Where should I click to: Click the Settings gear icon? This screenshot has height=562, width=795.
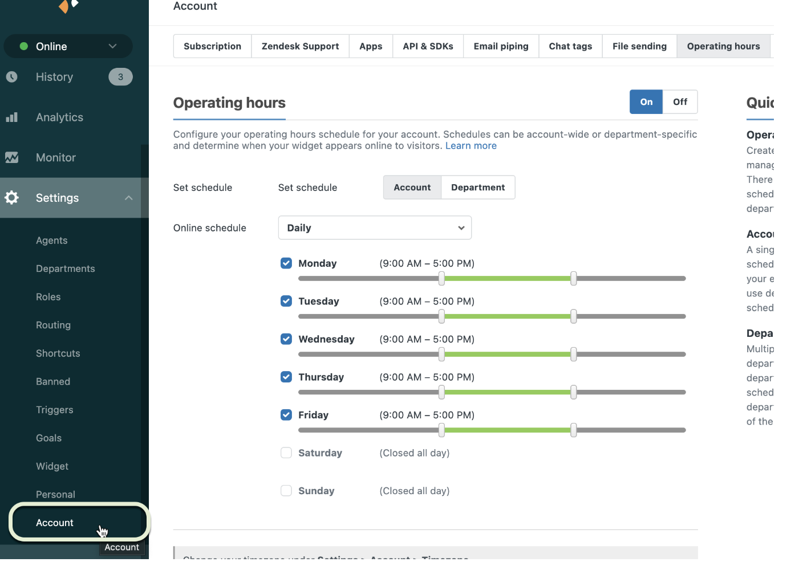[12, 198]
